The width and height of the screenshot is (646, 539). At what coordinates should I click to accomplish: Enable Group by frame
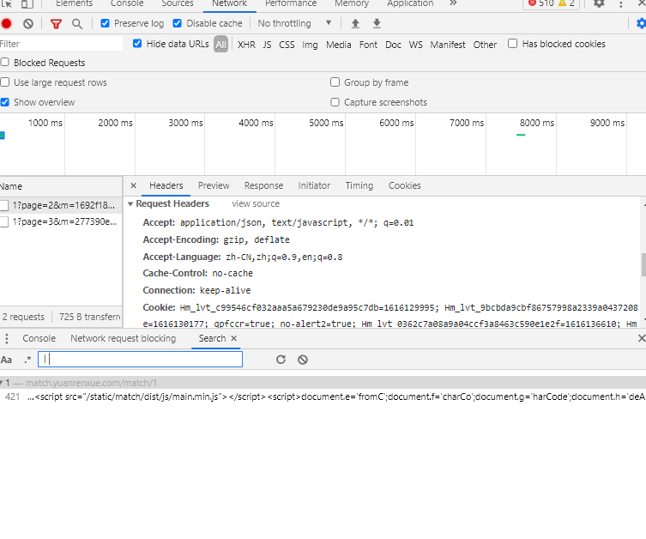pos(335,82)
